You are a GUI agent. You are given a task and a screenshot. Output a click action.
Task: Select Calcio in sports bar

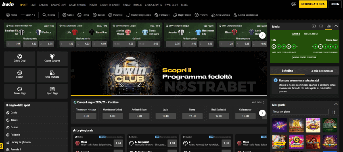(x=68, y=15)
